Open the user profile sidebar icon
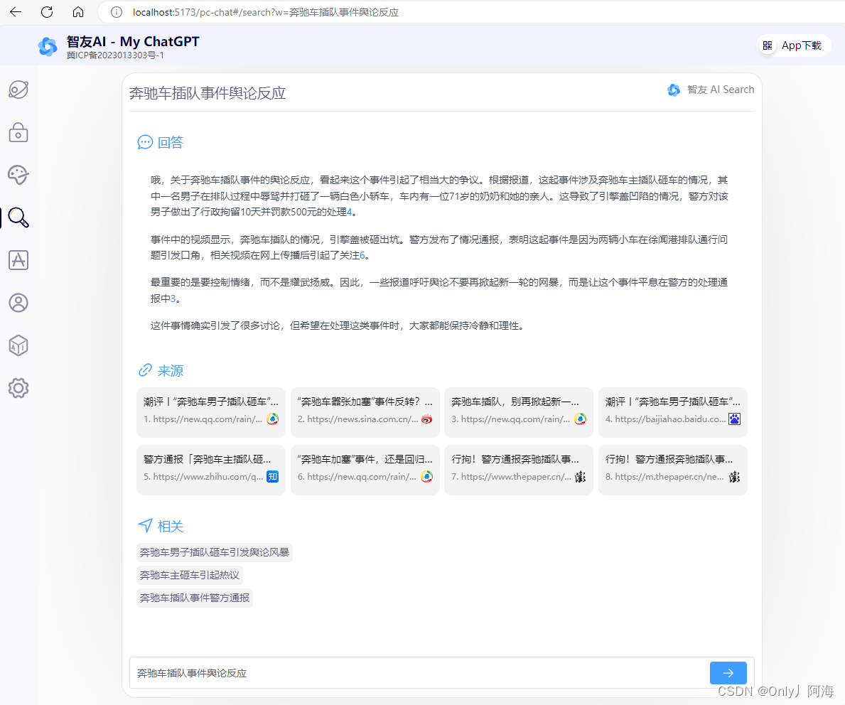 [x=18, y=302]
